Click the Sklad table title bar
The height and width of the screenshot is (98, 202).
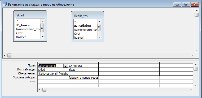click(x=30, y=15)
